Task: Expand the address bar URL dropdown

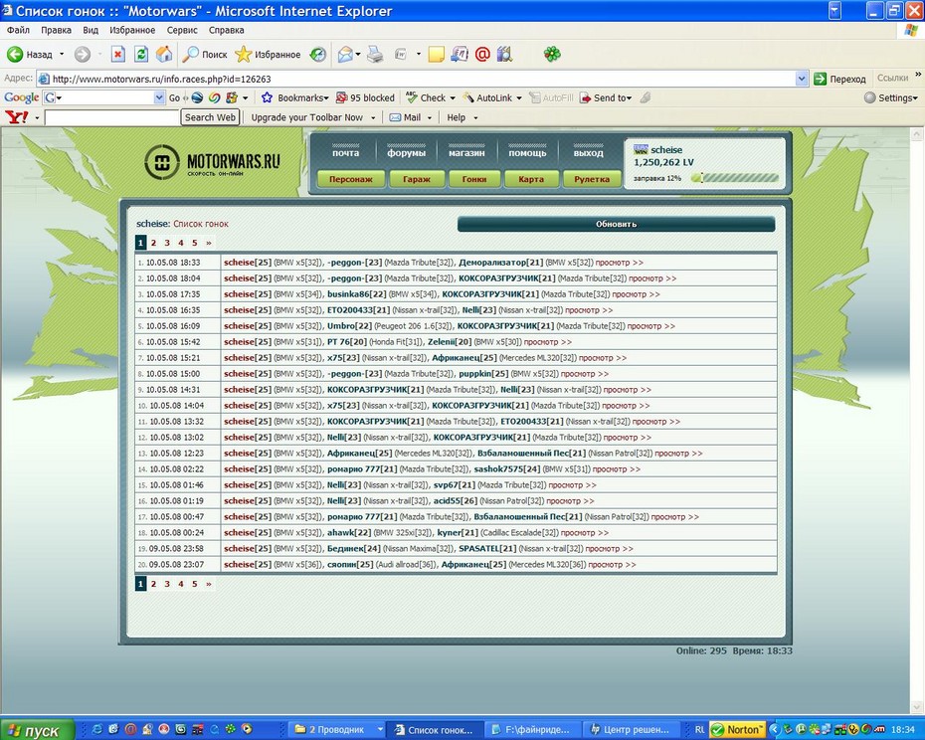Action: click(x=802, y=79)
